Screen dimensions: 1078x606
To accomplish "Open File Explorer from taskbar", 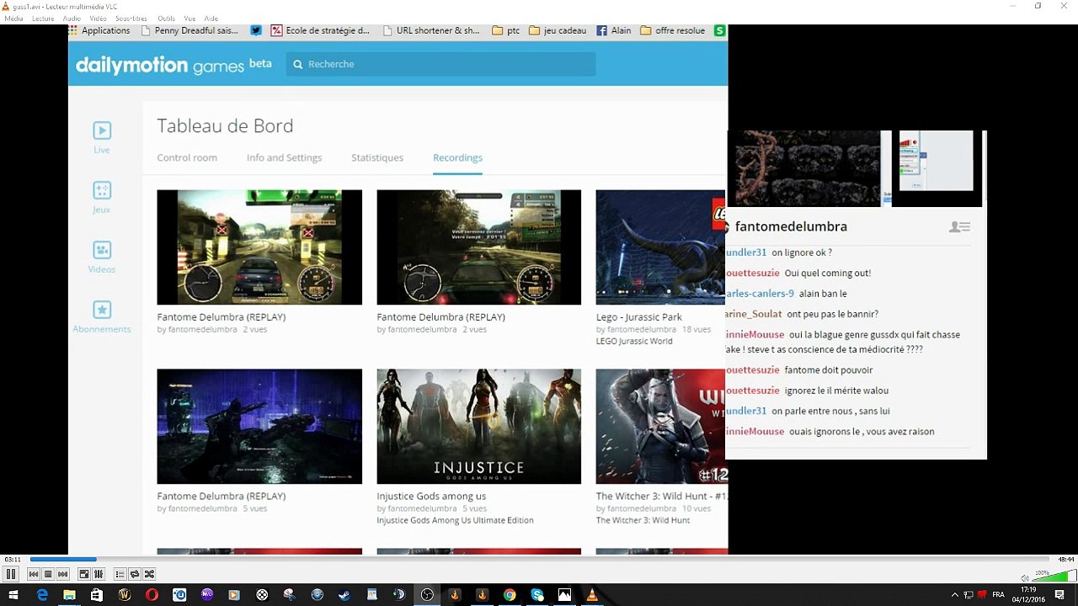I will point(69,595).
